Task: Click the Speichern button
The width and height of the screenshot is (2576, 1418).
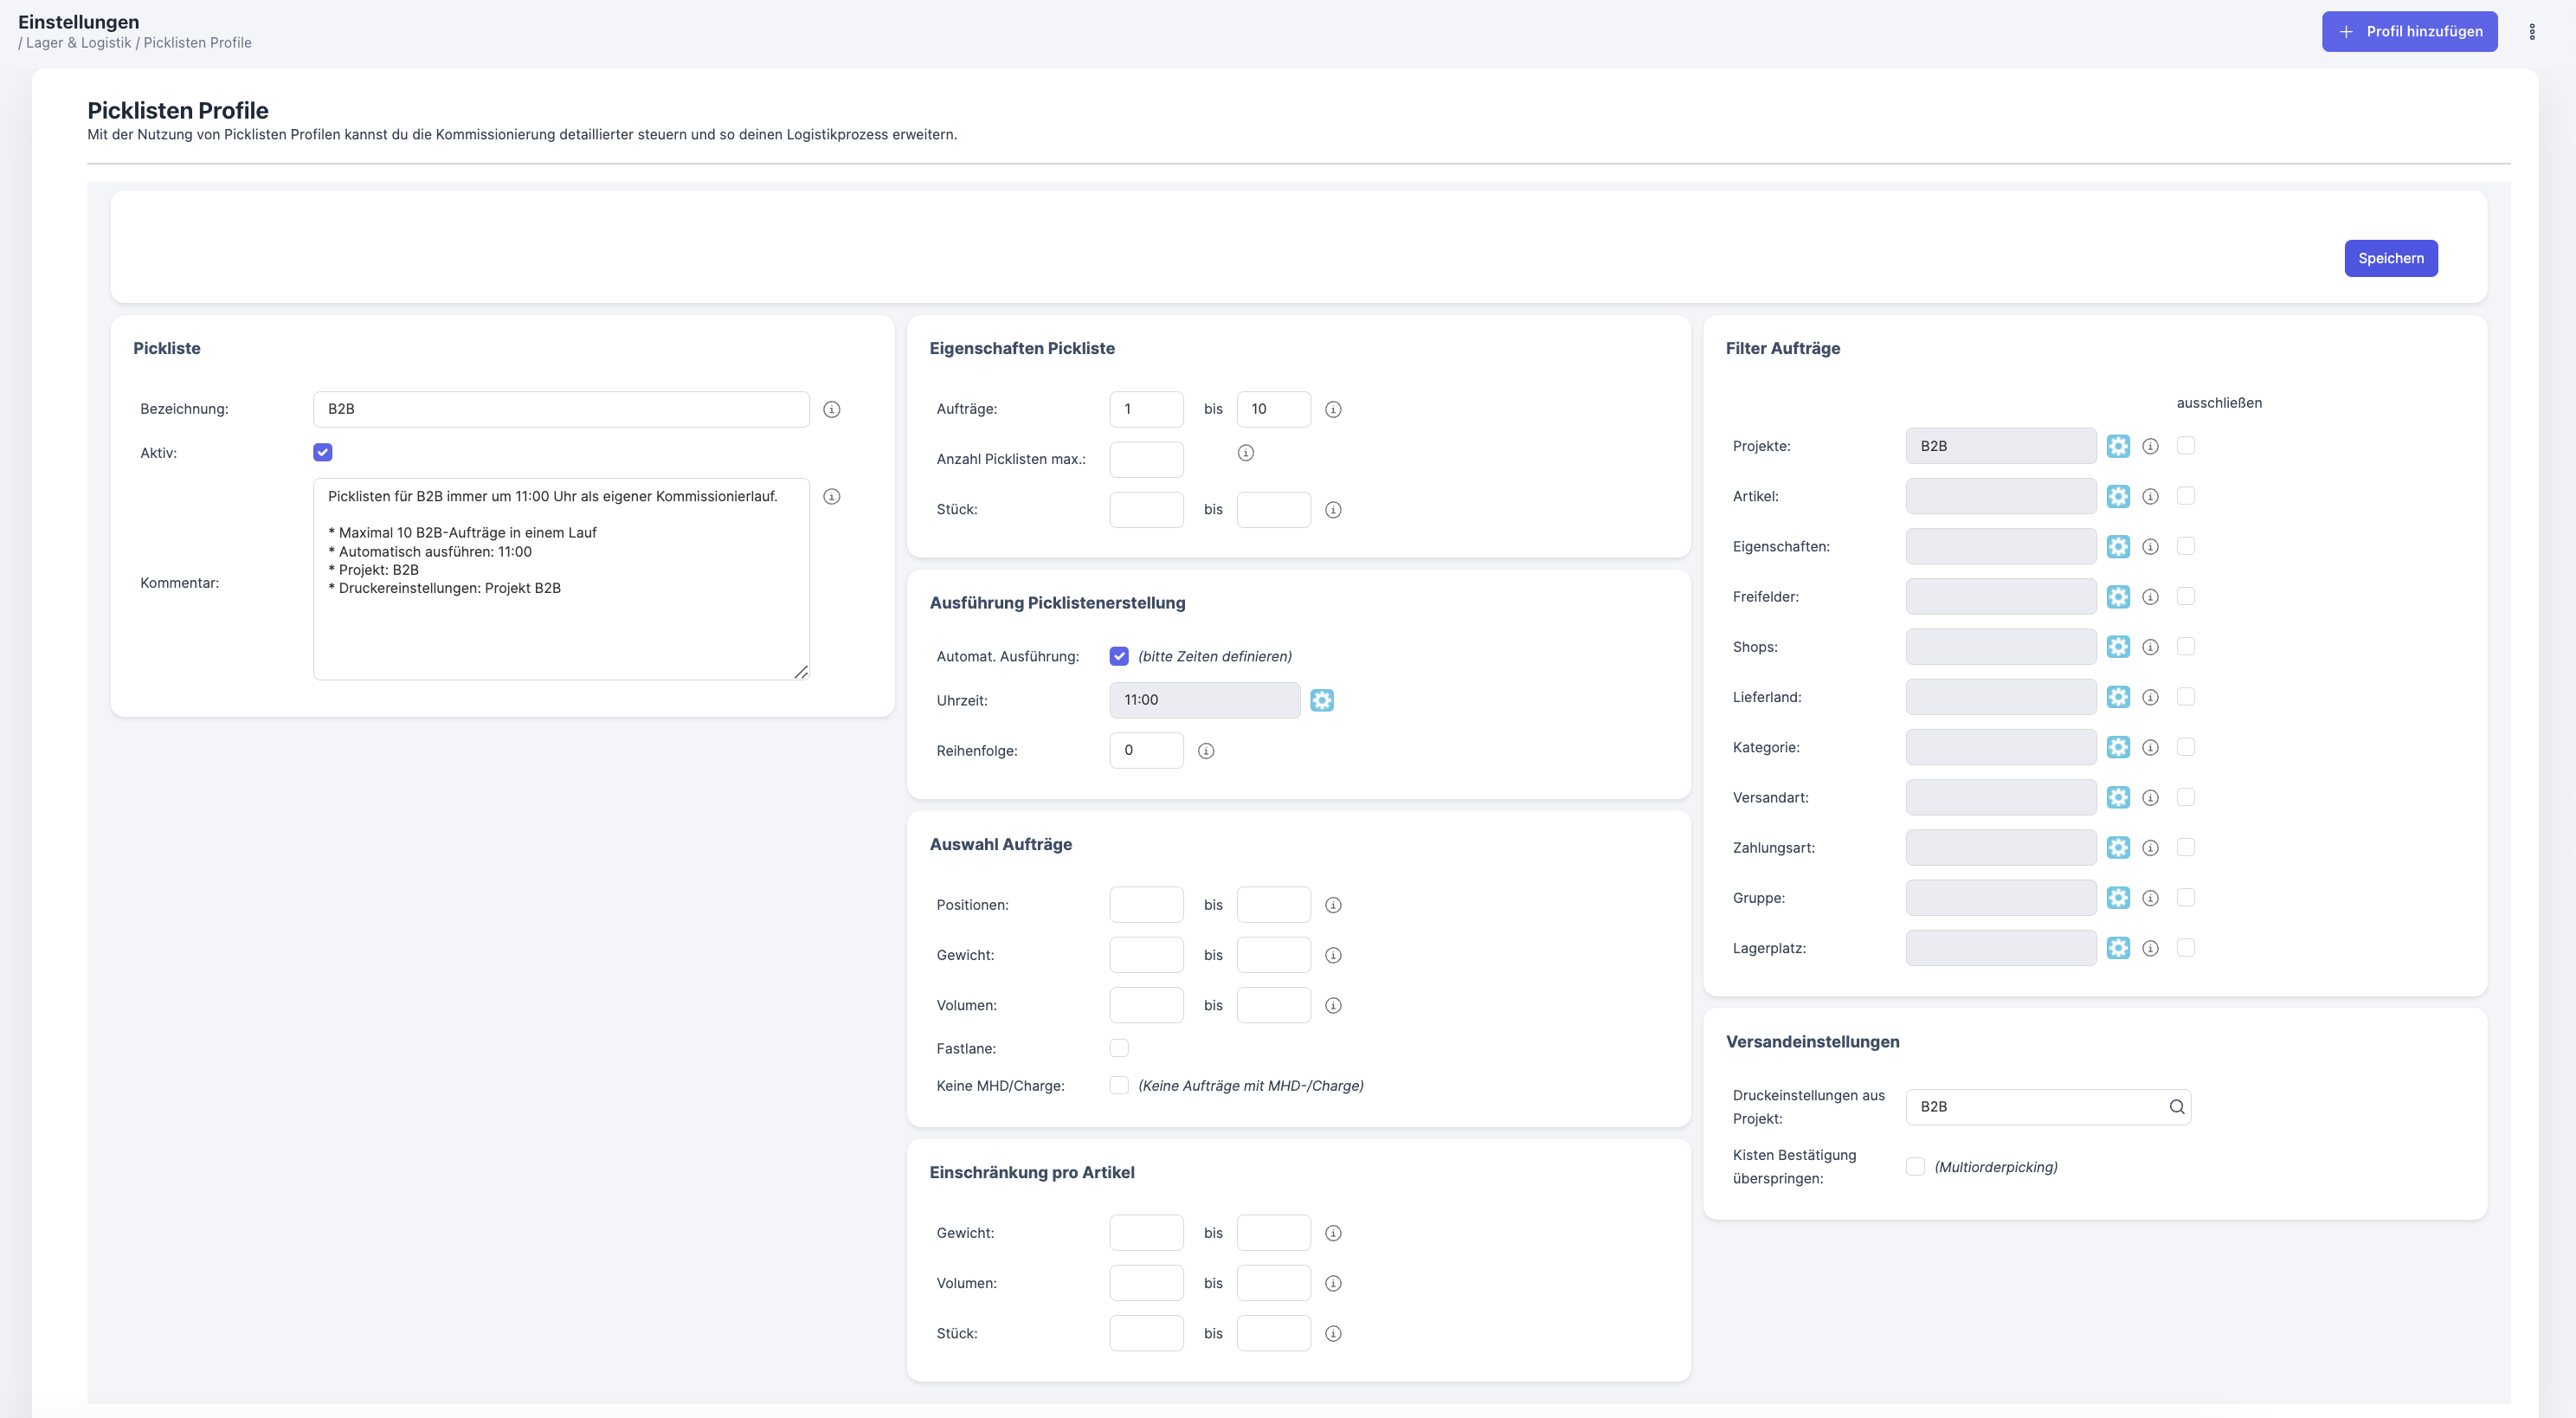Action: [2390, 258]
